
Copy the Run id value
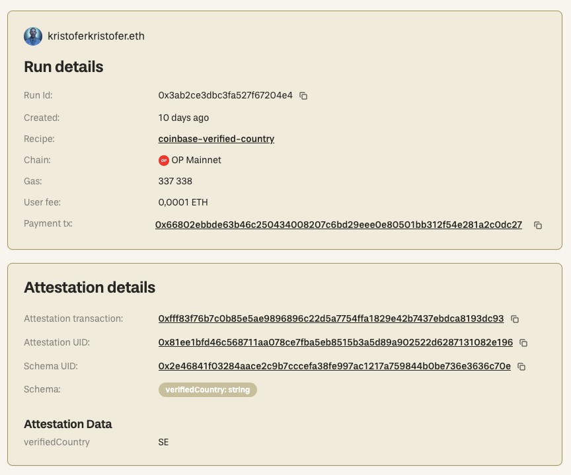point(303,96)
